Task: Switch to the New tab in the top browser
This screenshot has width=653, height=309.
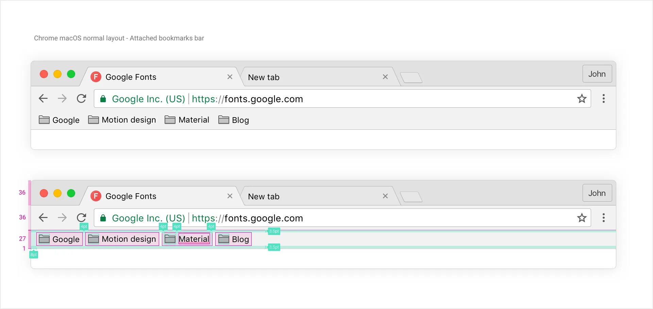Action: coord(306,77)
